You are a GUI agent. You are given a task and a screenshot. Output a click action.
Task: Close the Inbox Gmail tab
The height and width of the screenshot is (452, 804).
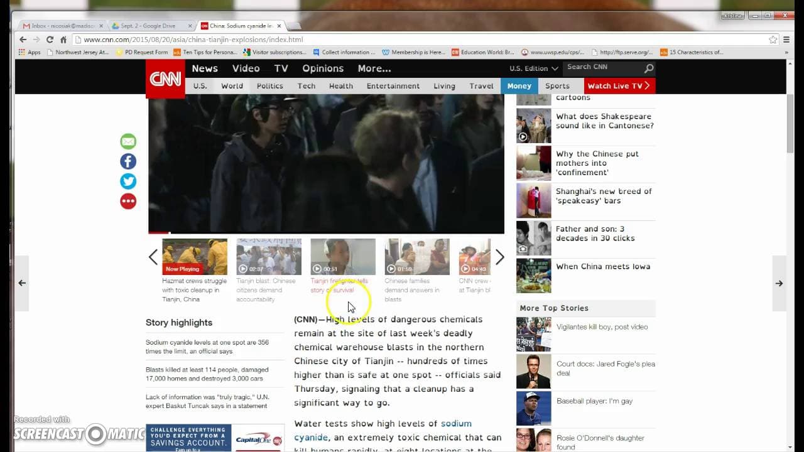101,26
